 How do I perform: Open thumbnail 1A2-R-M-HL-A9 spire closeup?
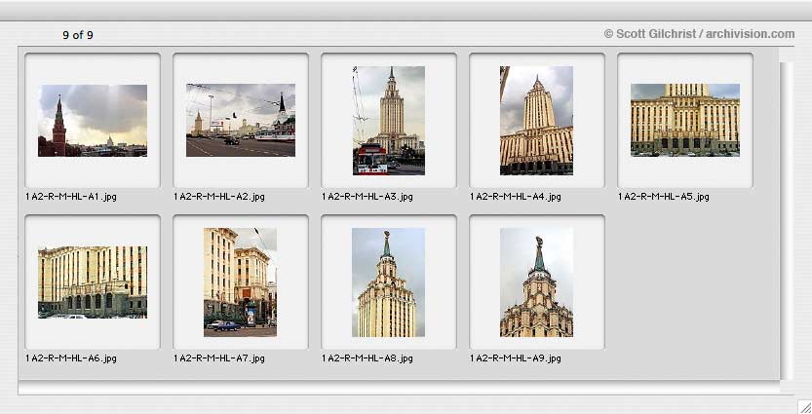pos(536,282)
